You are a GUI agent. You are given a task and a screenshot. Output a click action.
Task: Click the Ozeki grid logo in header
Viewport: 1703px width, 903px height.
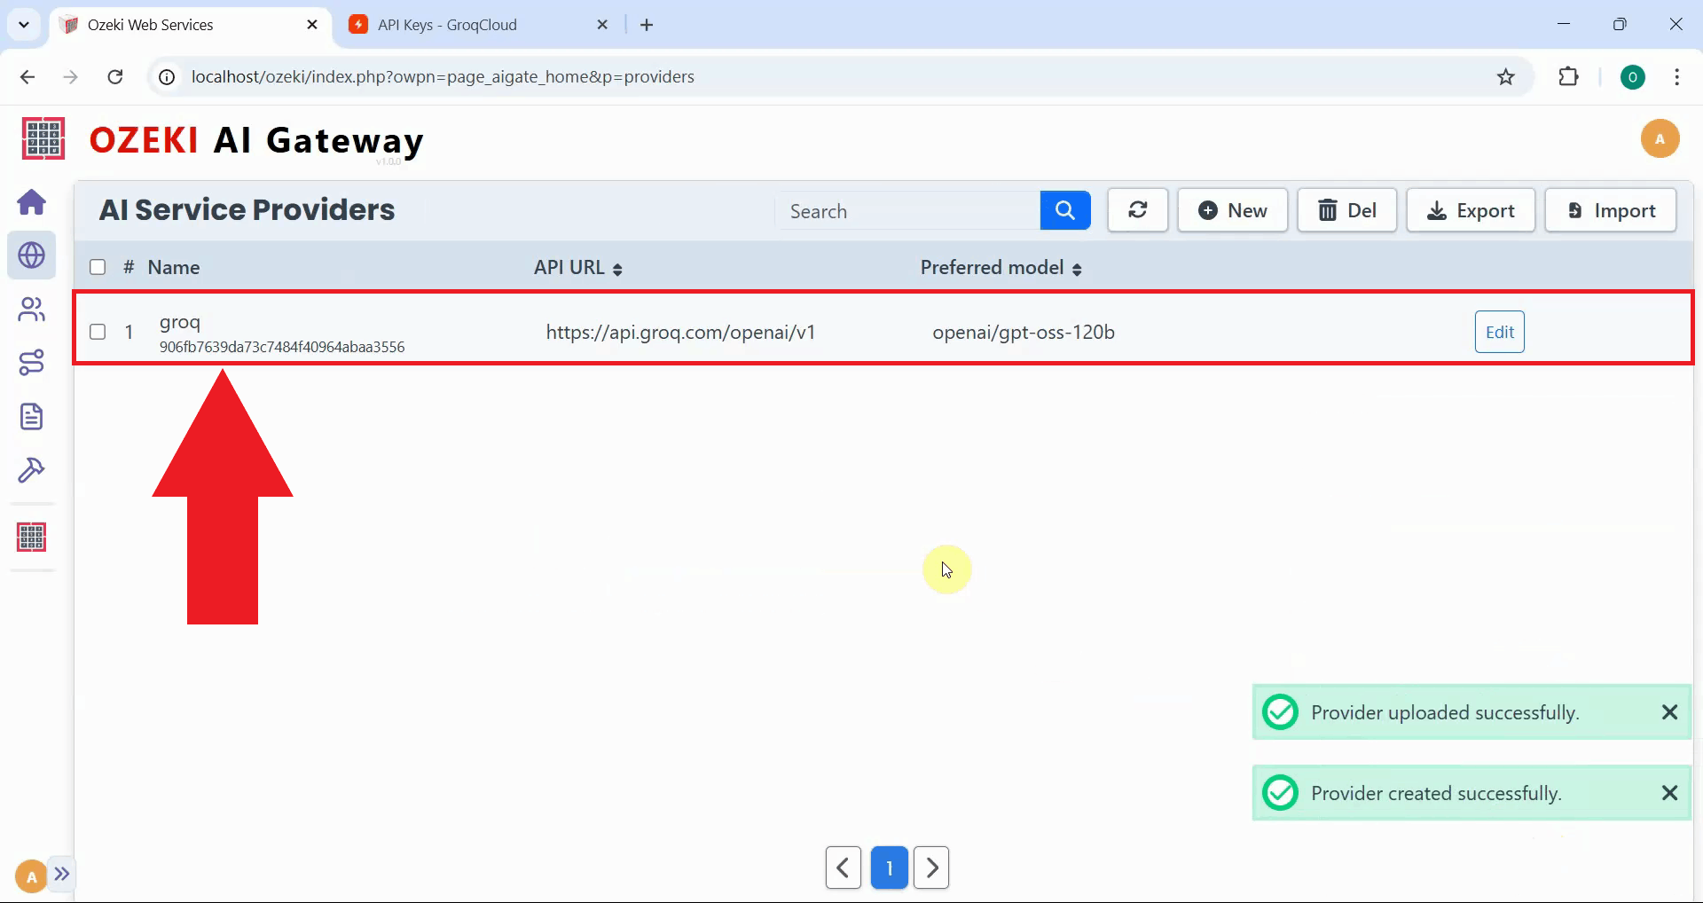coord(43,139)
